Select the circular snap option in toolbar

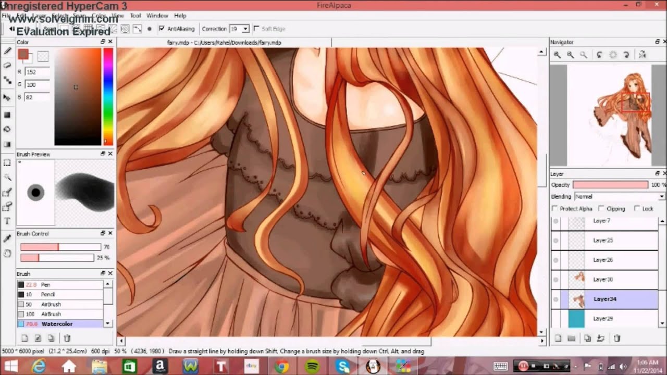point(125,29)
